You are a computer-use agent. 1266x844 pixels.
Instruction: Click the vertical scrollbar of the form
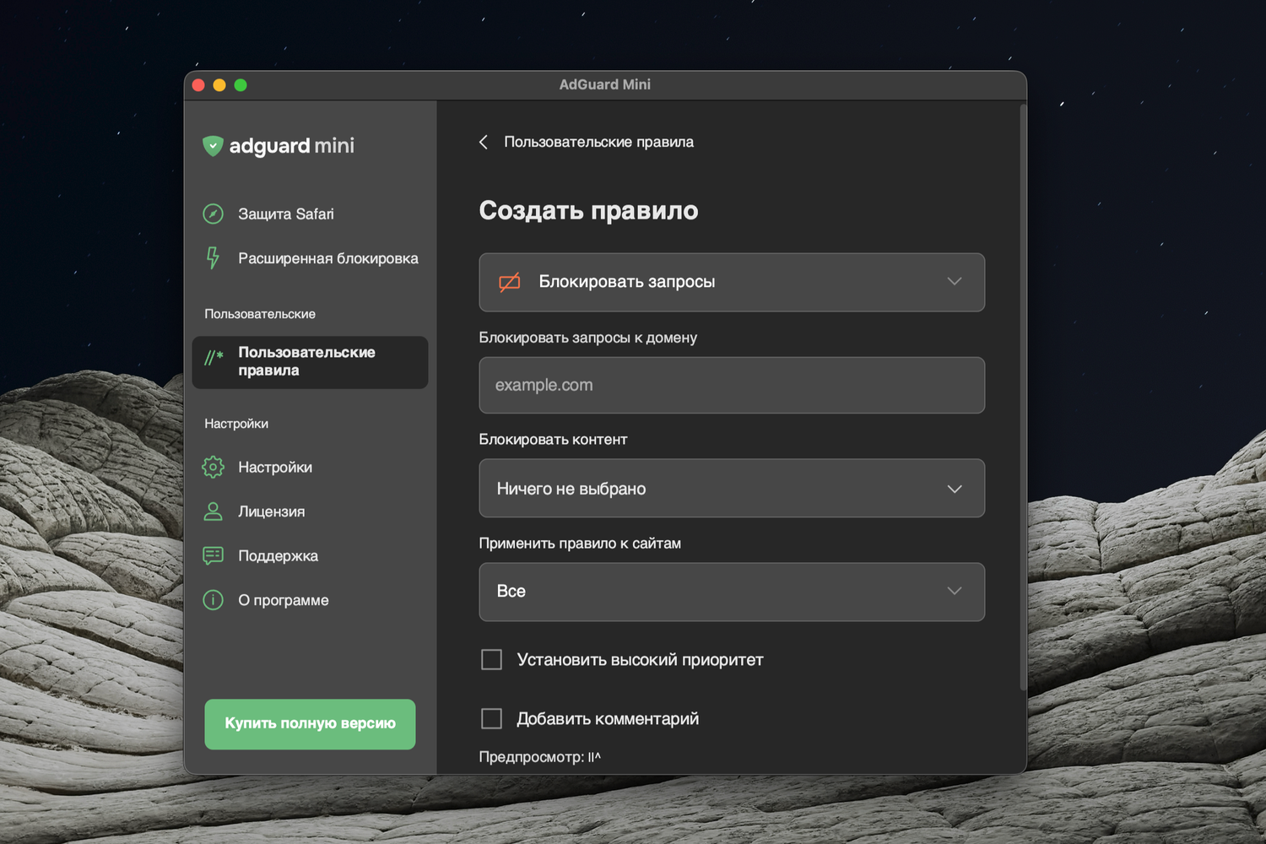tap(1023, 397)
